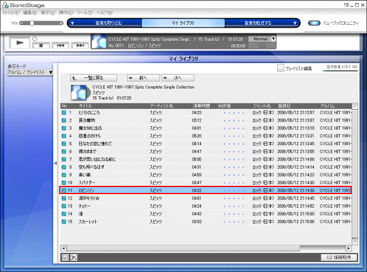This screenshot has height=272, width=367.
Task: Click music note icon of track 5
Action: [64, 144]
